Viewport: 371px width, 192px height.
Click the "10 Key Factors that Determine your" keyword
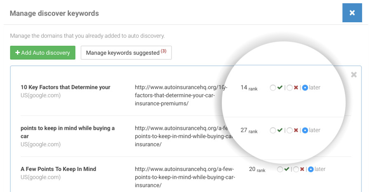(x=66, y=87)
